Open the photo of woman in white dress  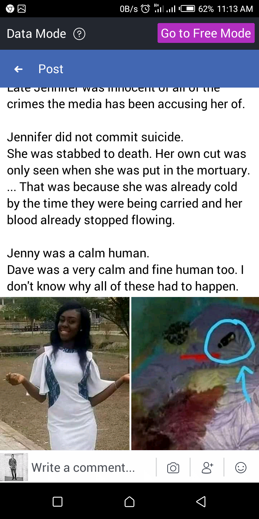[x=64, y=373]
